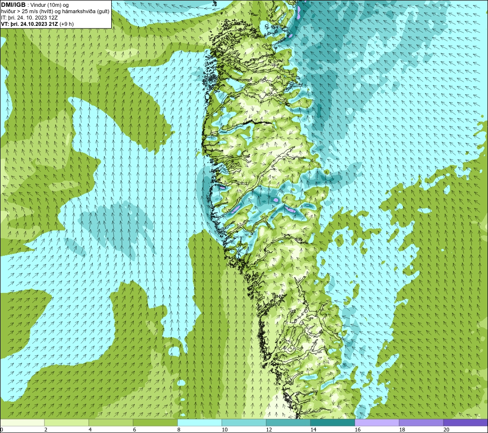The image size is (488, 433).
Task: Click the 6–8 m/s green legend swatch
Action: (155, 423)
